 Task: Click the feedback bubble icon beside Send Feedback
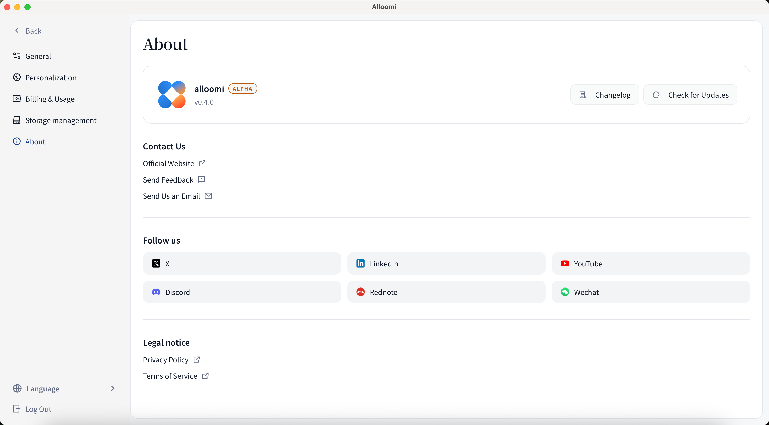coord(201,179)
